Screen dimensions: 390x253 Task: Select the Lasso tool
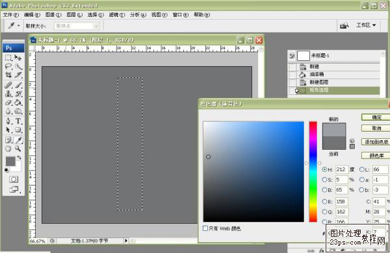(8, 66)
